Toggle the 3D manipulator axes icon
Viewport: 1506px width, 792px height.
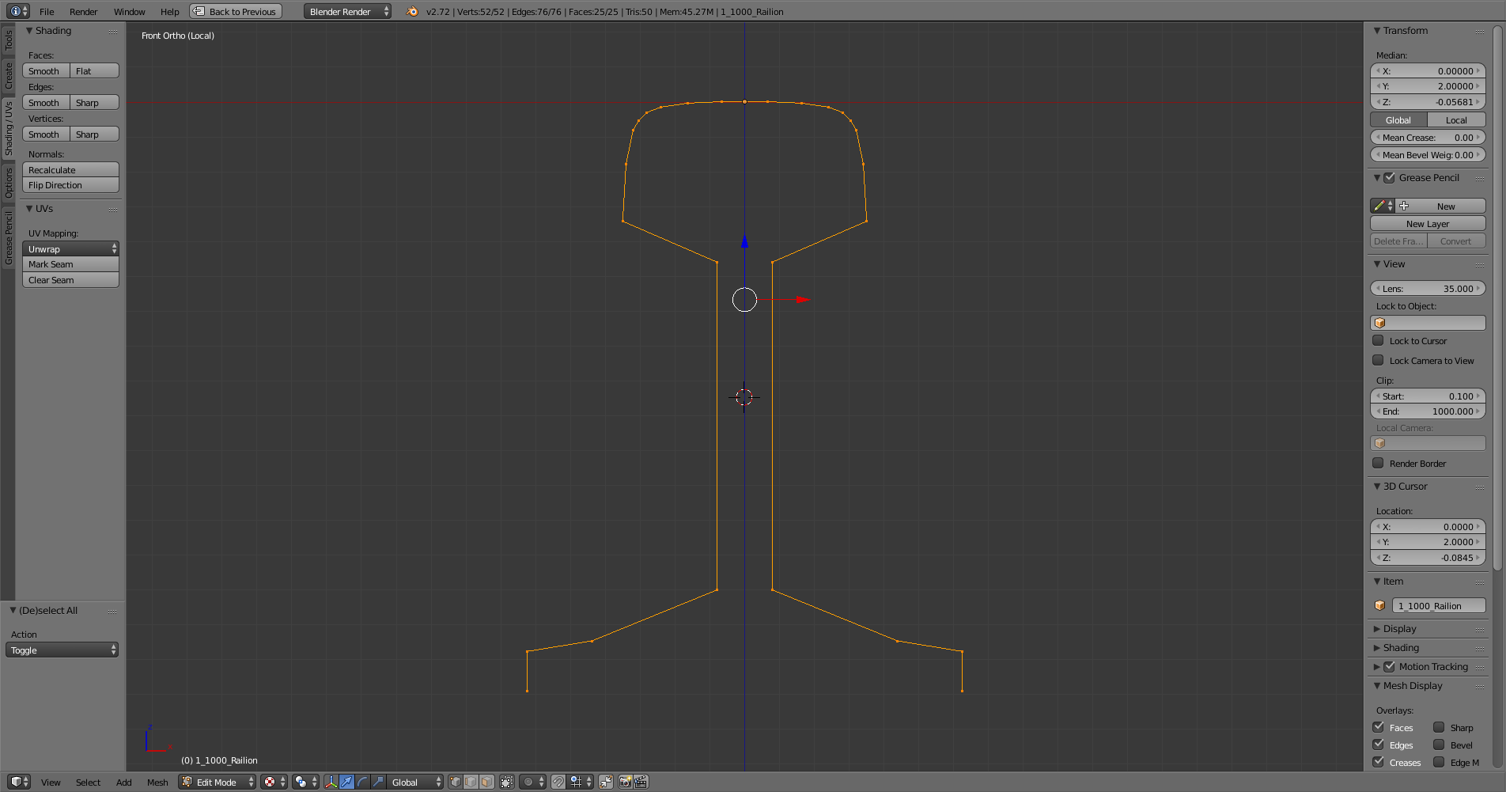point(331,782)
